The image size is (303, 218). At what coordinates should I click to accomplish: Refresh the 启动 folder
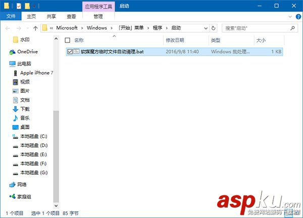[213, 28]
